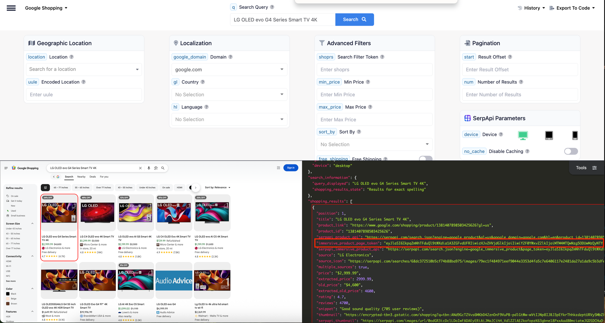Viewport: 605px width, 323px height.
Task: Click See more under Connectivity filters
Action: [11, 281]
